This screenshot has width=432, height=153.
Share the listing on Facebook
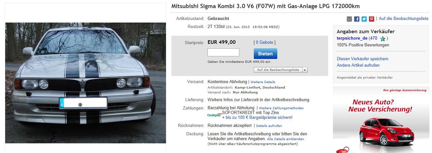pyautogui.click(x=357, y=19)
